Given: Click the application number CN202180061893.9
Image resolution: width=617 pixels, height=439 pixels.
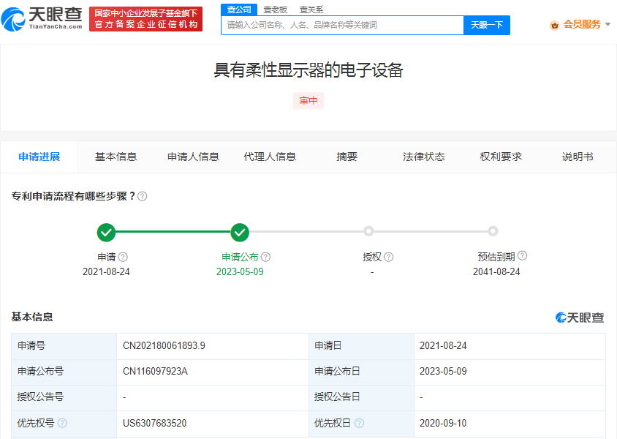Looking at the screenshot, I should click(164, 345).
